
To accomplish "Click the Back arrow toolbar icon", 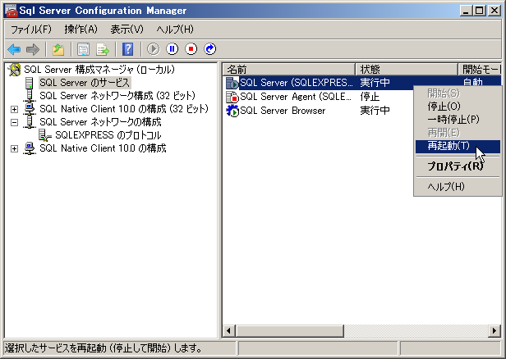I will point(14,49).
